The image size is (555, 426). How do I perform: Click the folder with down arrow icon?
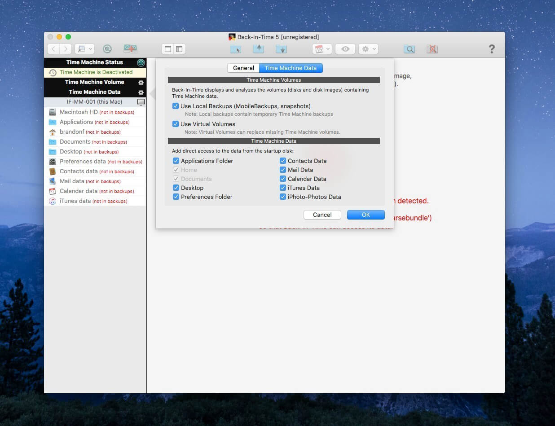281,49
